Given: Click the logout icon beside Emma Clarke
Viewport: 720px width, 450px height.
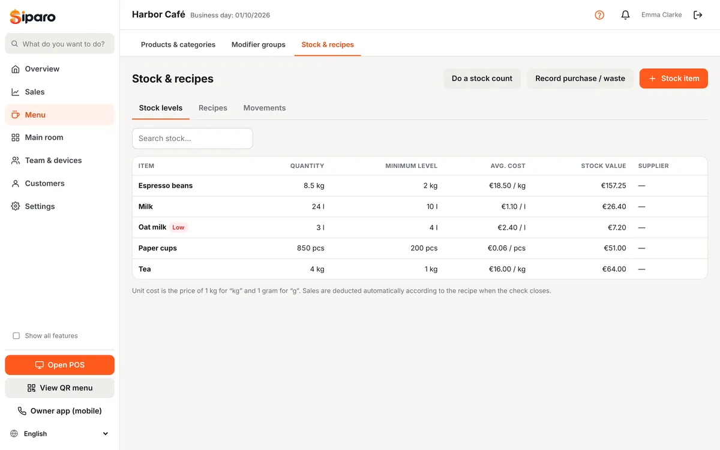Looking at the screenshot, I should point(698,15).
